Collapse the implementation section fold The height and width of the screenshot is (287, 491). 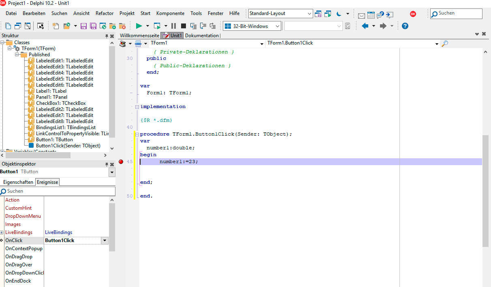coord(137,106)
